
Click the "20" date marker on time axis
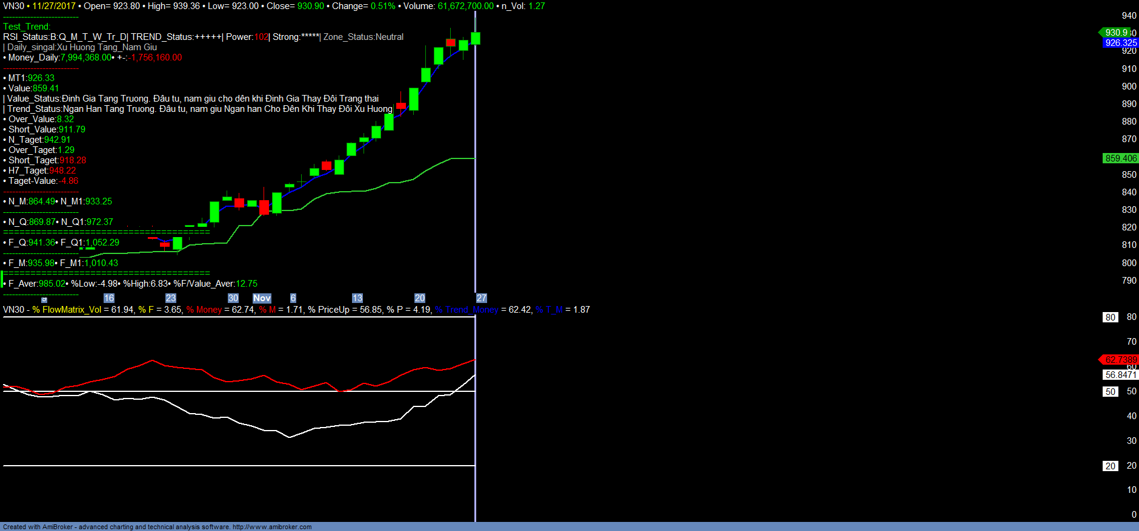tap(420, 298)
